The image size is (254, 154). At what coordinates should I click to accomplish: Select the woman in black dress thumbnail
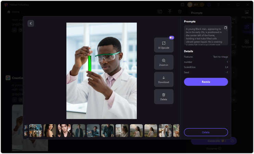tap(50, 131)
